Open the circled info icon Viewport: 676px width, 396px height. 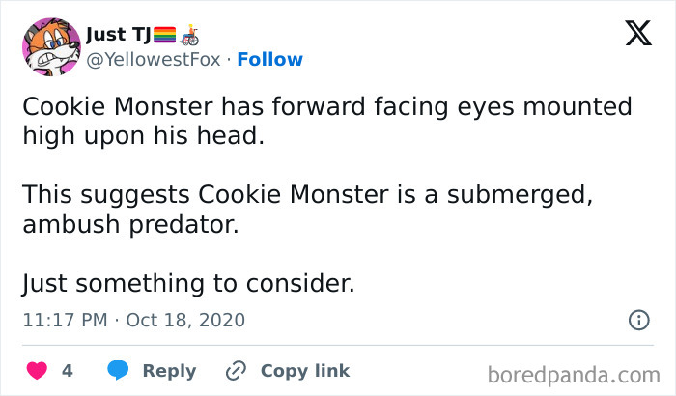click(638, 319)
